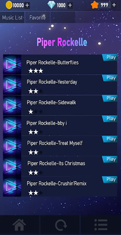Tap the home icon in bottom bar
The height and width of the screenshot is (235, 121).
19,225
